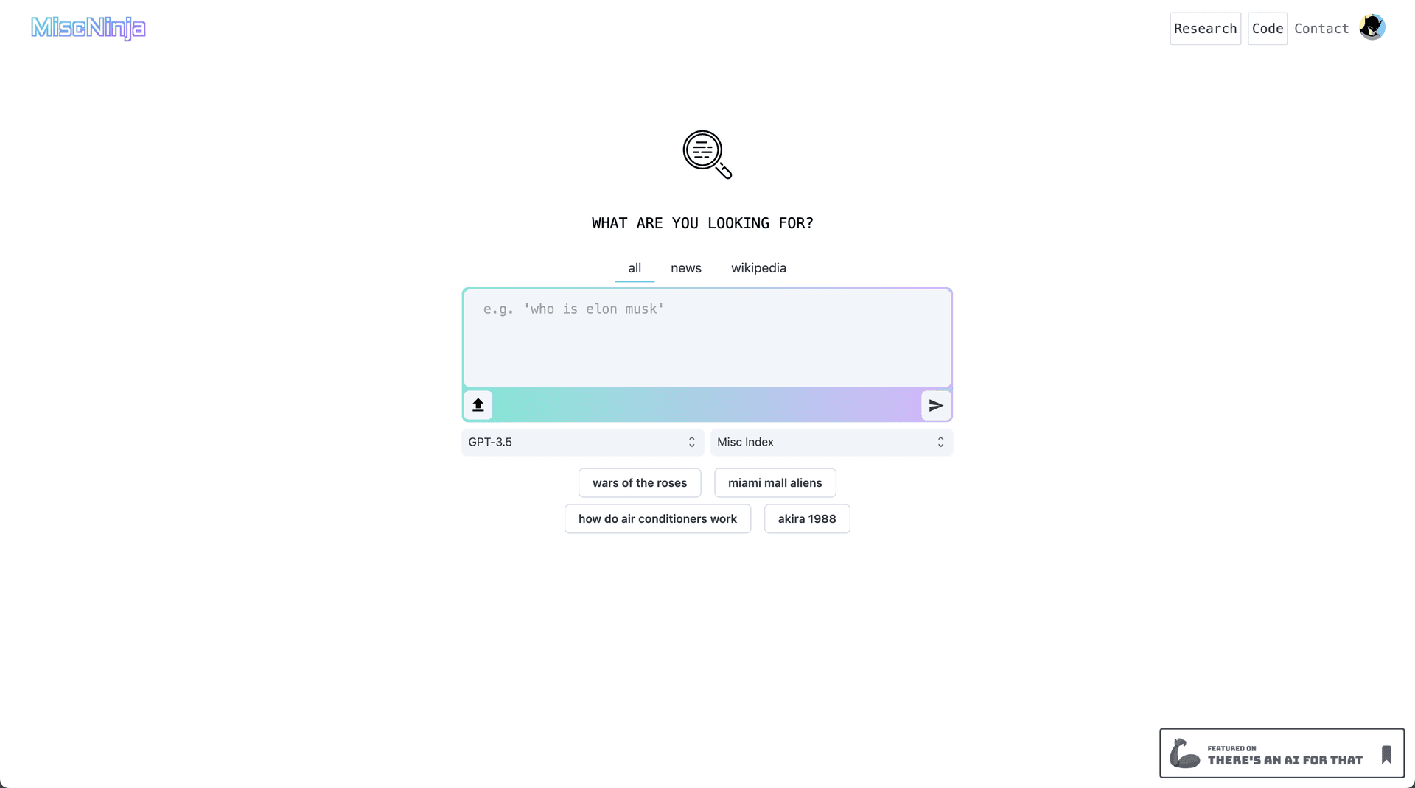Switch to the news tab
This screenshot has width=1415, height=788.
coord(686,268)
